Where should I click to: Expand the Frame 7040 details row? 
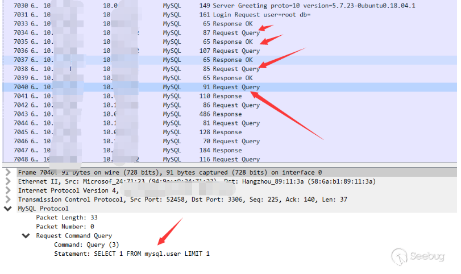coord(7,172)
